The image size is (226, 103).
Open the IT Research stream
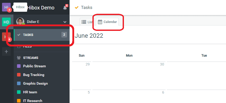pyautogui.click(x=33, y=101)
